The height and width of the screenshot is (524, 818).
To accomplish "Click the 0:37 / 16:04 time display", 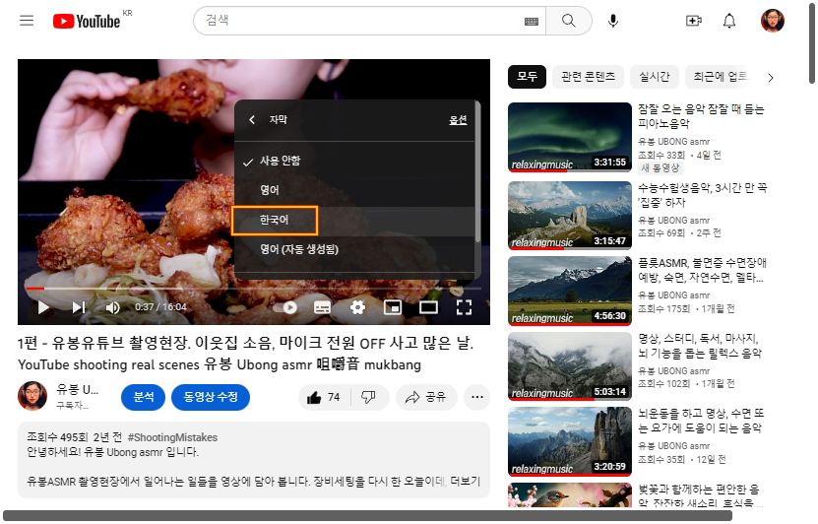I will pos(160,307).
